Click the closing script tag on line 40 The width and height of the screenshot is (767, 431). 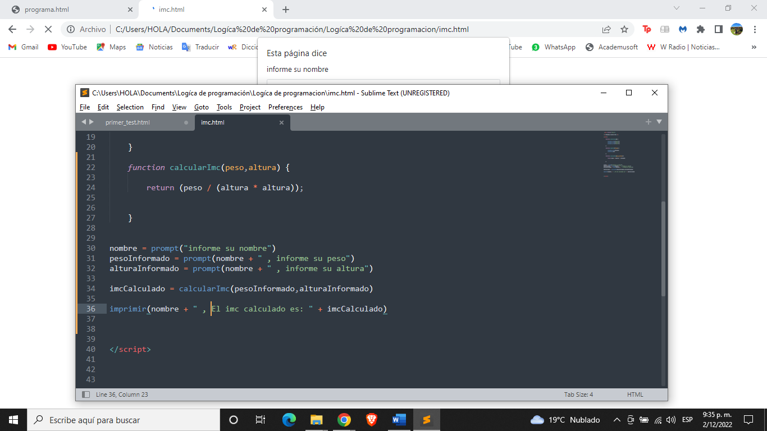tap(130, 349)
